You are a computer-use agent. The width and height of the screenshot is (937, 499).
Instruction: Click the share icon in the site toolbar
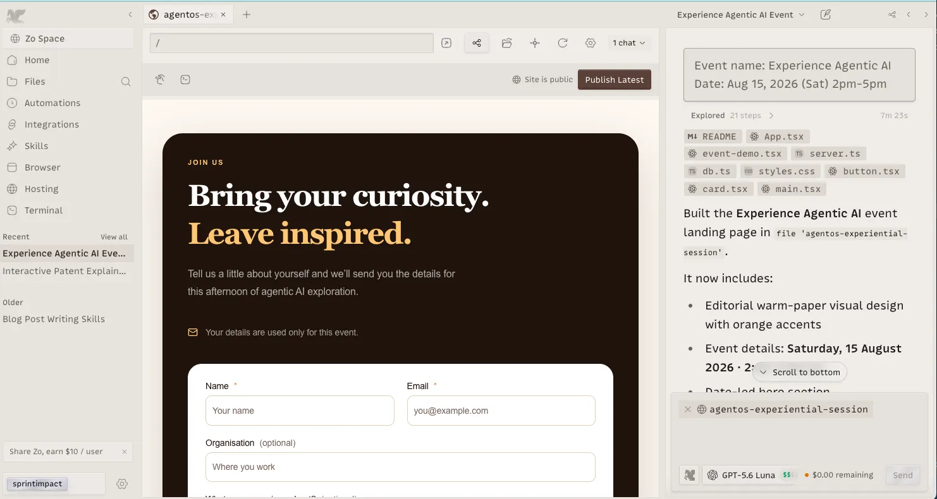click(477, 43)
